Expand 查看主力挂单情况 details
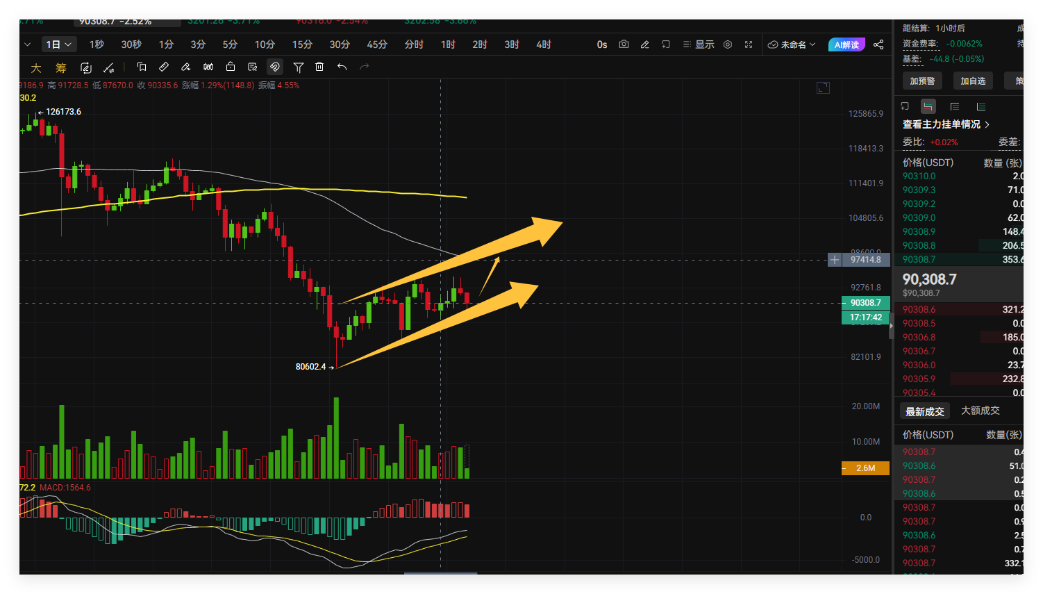 (946, 124)
